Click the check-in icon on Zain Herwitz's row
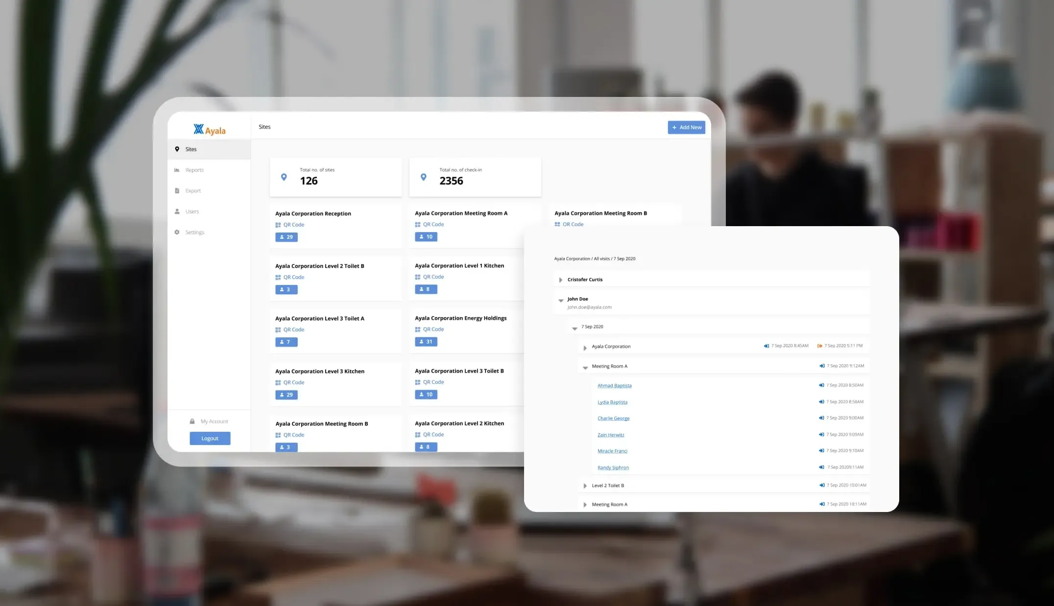The height and width of the screenshot is (606, 1054). coord(822,435)
